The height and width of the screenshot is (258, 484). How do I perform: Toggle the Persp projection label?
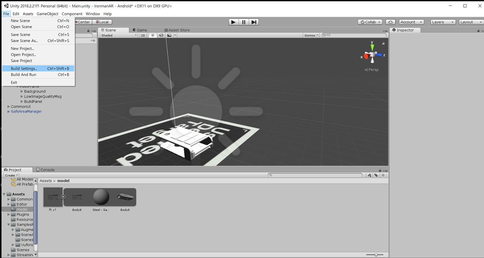371,70
